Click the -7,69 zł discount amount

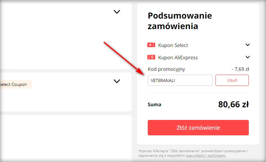click(240, 69)
